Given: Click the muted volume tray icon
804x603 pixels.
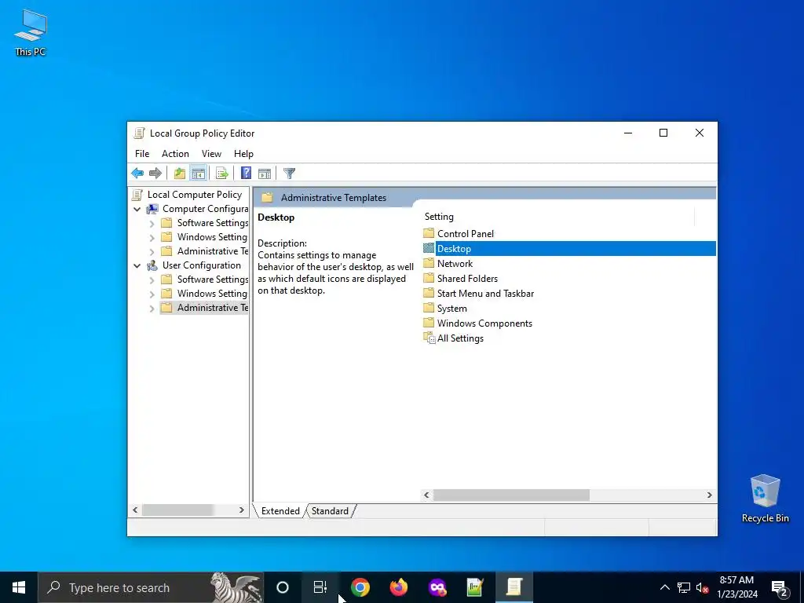Looking at the screenshot, I should 703,587.
